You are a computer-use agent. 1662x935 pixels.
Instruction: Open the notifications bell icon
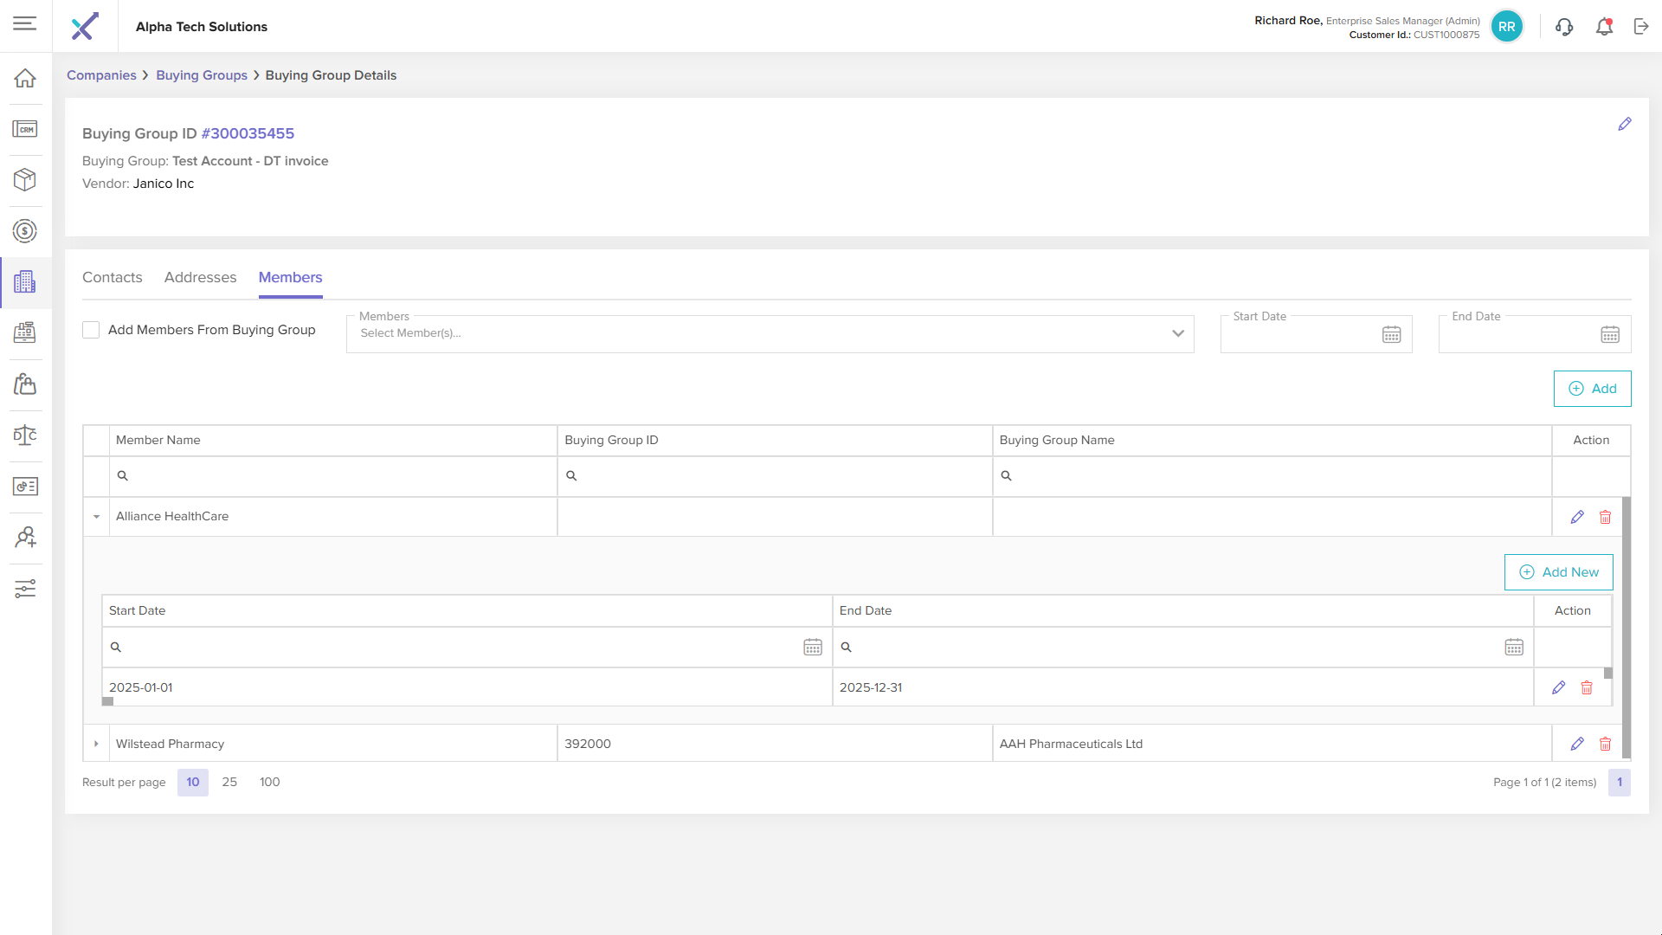tap(1604, 27)
